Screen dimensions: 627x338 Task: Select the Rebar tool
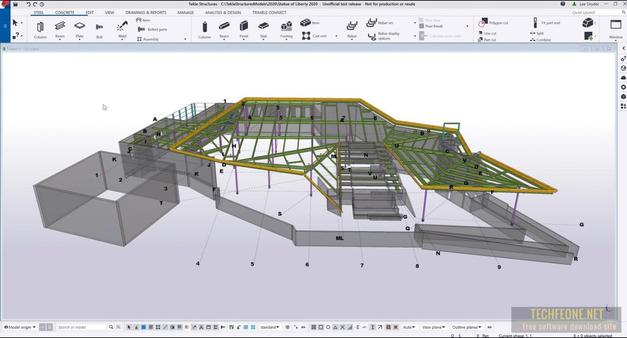[352, 30]
